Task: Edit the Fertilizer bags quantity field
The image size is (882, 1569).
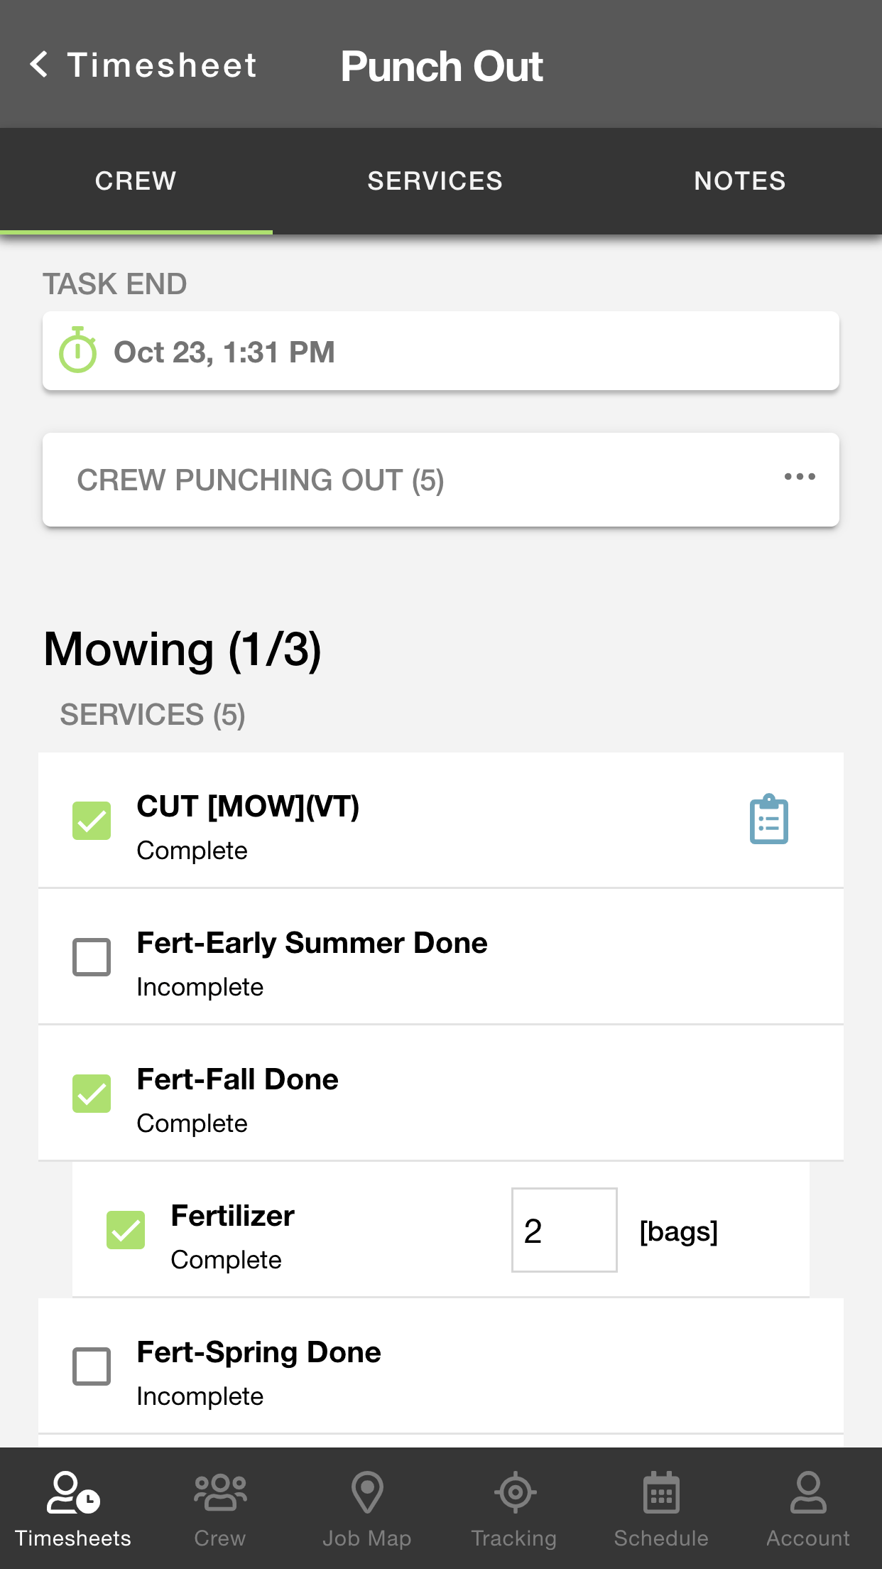Action: (564, 1230)
